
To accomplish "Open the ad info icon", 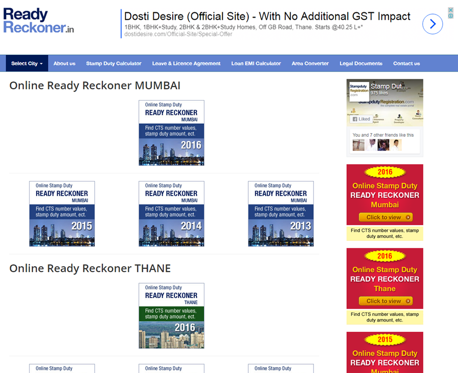I will coord(451,16).
